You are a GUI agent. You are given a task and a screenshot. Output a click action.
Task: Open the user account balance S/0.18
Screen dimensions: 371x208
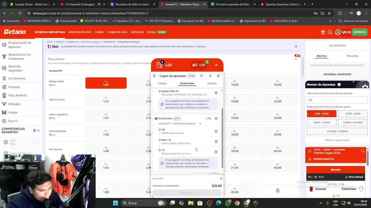[x=343, y=32]
